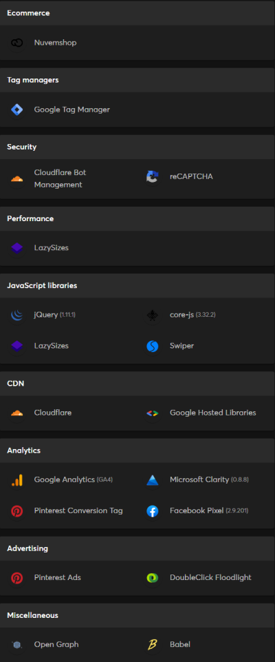Viewport: 275px width, 662px height.
Task: Select the JavaScript libraries category heading
Action: tap(42, 285)
